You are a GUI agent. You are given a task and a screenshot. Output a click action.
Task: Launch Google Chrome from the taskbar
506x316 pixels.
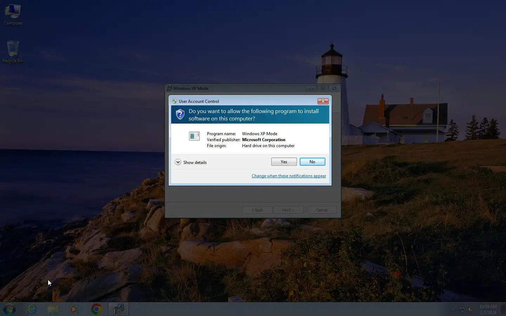pyautogui.click(x=96, y=309)
